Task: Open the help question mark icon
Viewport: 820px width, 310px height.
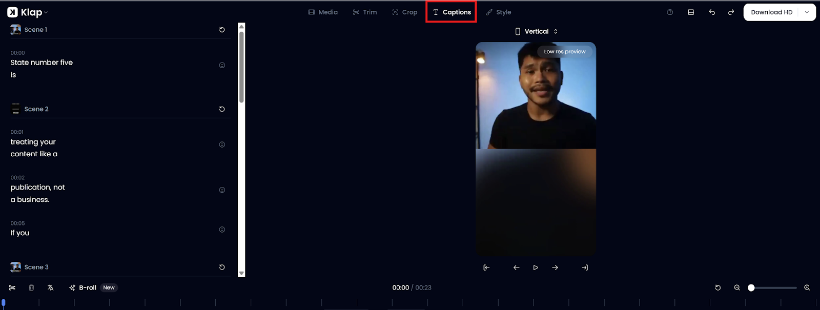Action: (x=670, y=12)
